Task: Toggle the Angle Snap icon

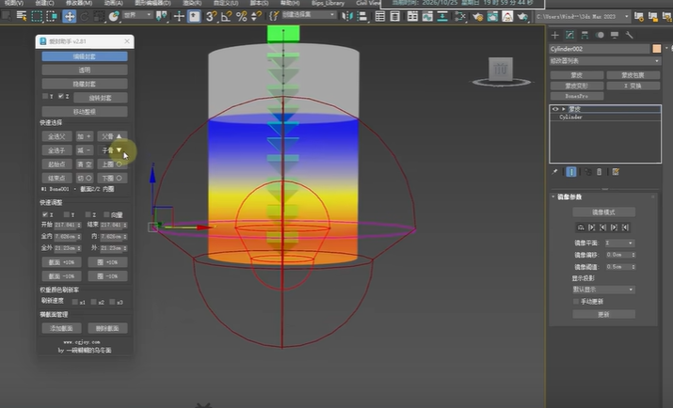Action: (x=226, y=16)
